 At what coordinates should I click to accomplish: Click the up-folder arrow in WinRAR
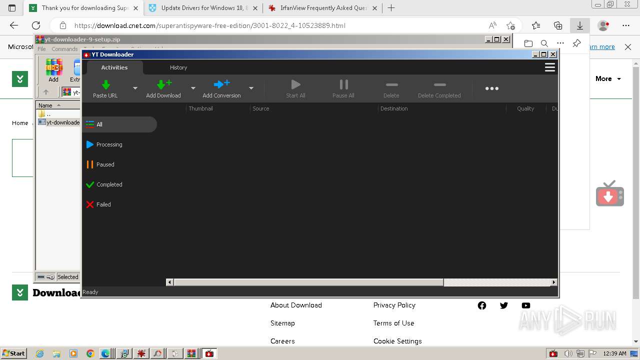(46, 92)
